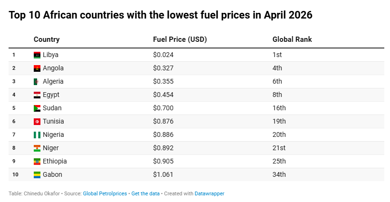Click the Algeria flag icon
390x202 pixels.
click(x=37, y=81)
